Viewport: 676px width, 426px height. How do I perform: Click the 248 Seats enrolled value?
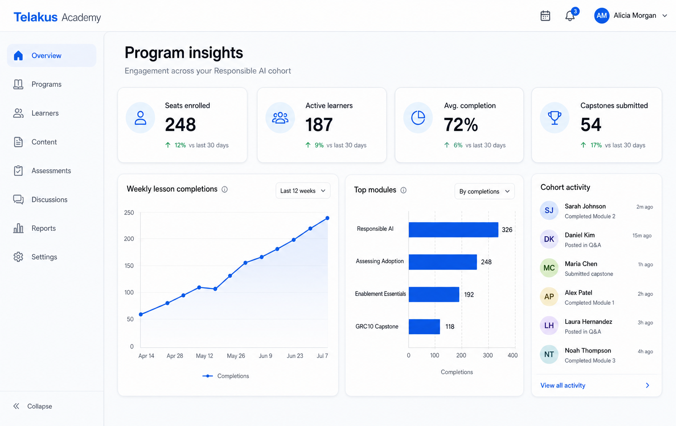(180, 125)
